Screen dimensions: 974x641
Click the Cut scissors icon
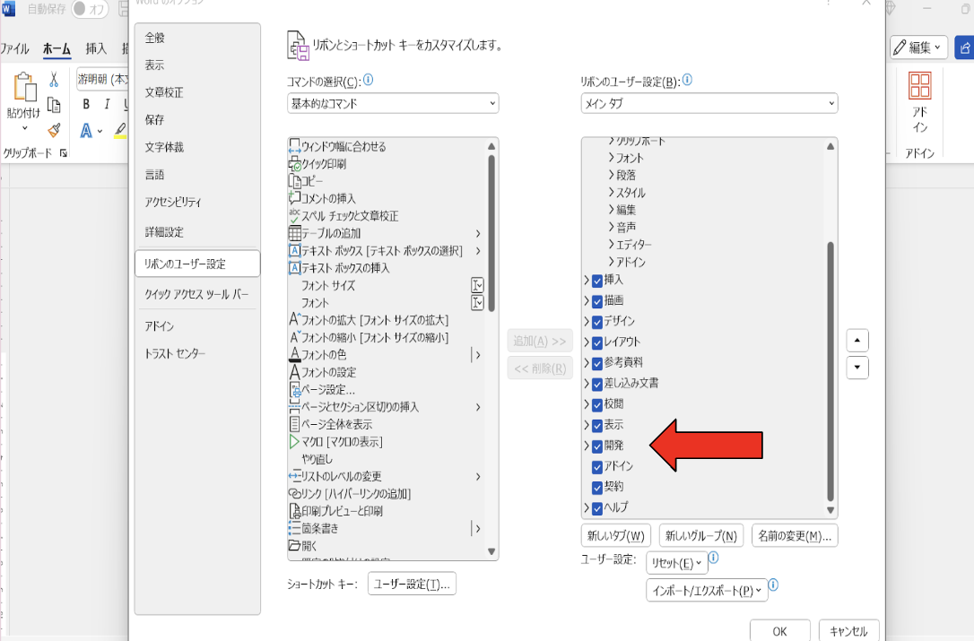[54, 80]
